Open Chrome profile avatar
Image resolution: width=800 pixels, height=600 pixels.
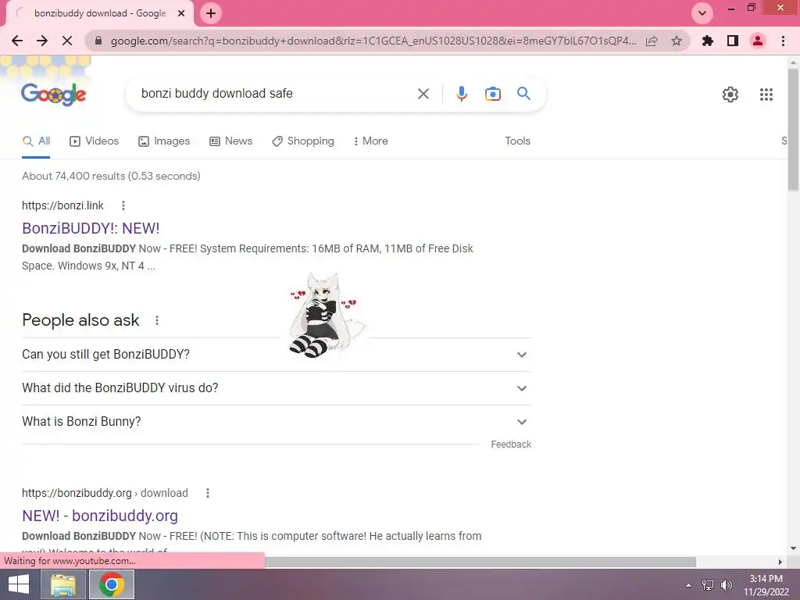[758, 41]
